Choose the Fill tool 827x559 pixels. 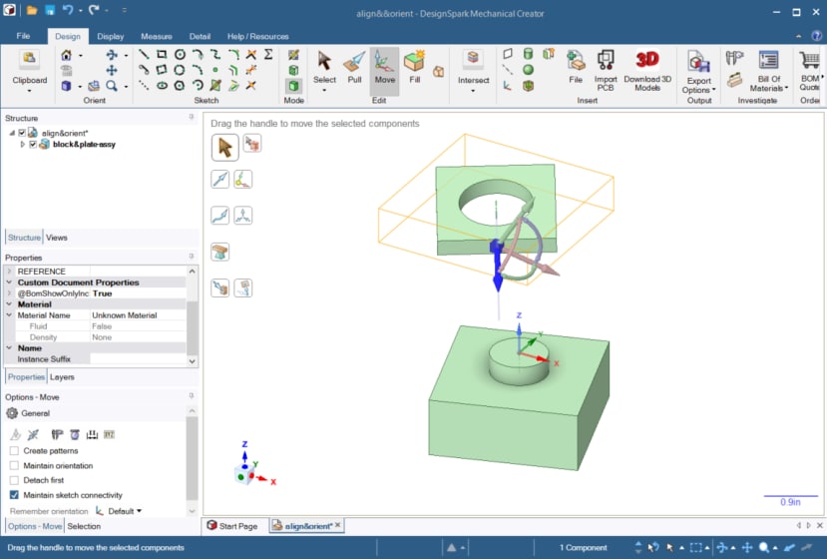click(415, 68)
